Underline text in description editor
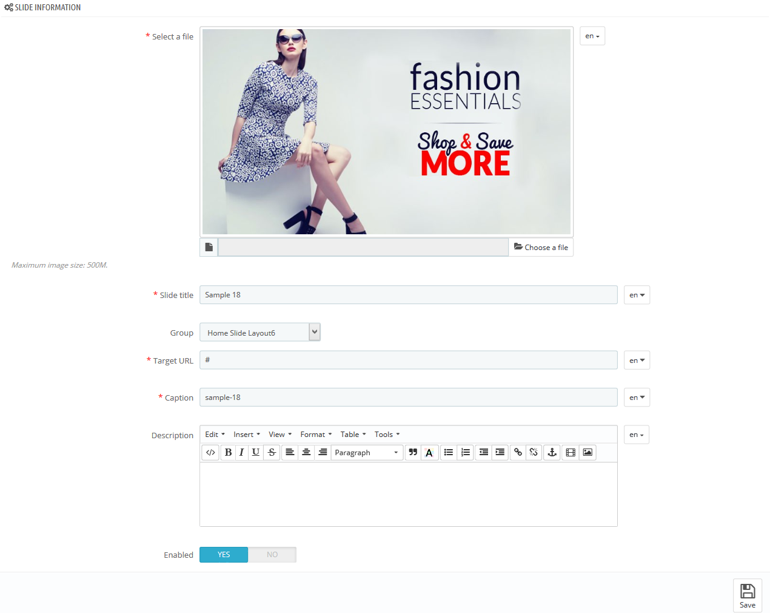Image resolution: width=770 pixels, height=613 pixels. click(256, 452)
